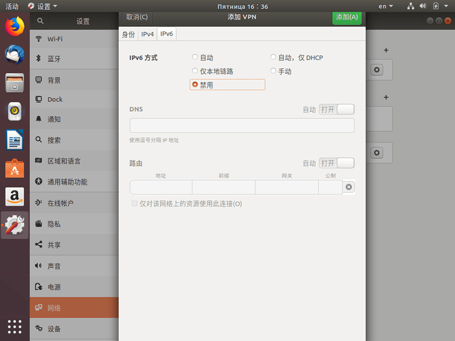
Task: Select the 手动 IPv6 method
Action: (x=273, y=71)
